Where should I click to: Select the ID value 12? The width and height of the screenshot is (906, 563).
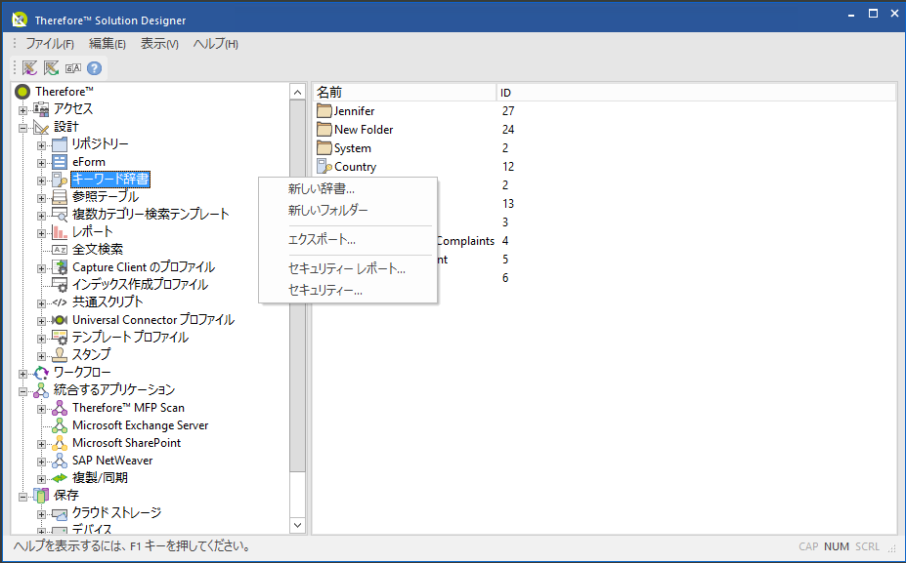(508, 167)
